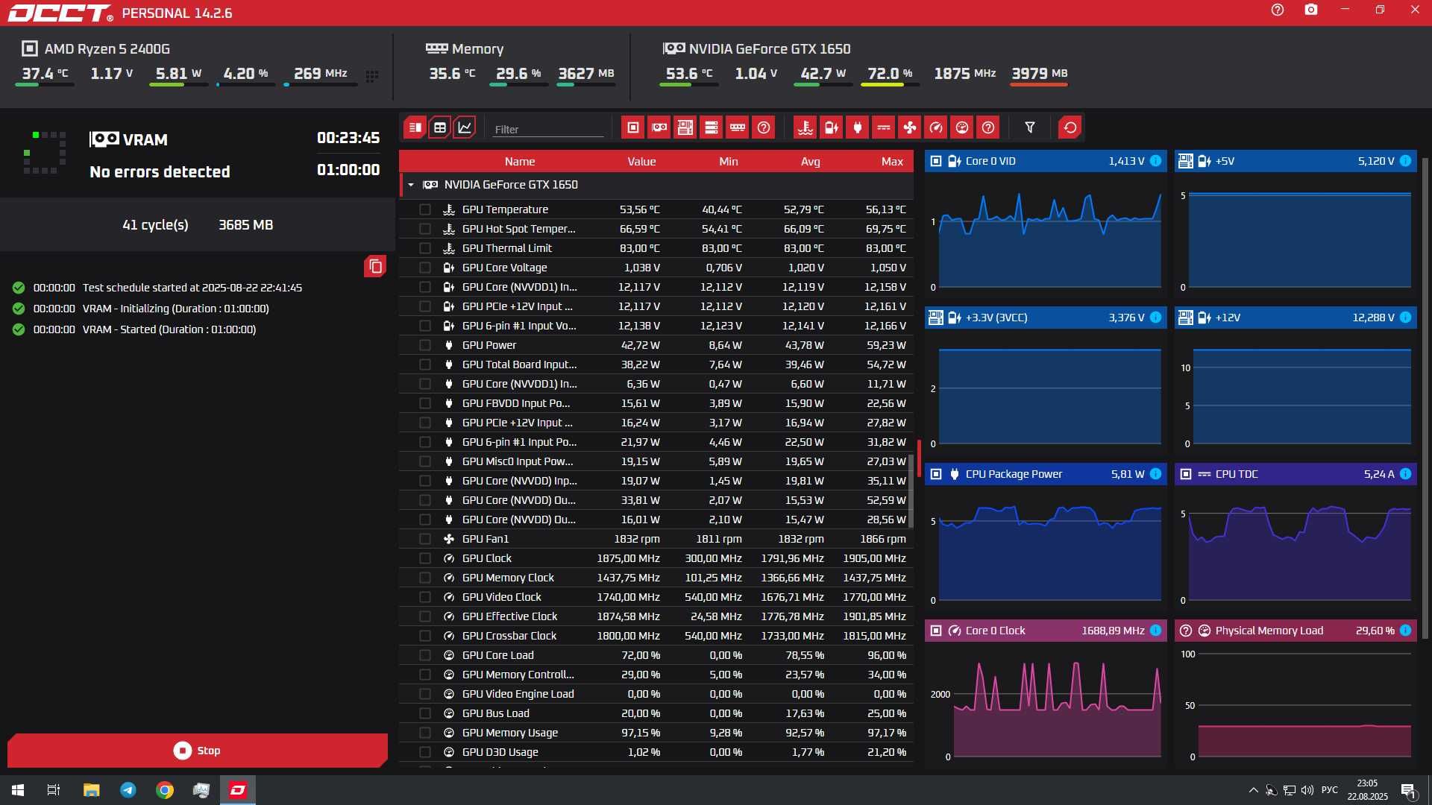
Task: Sort by Min column header
Action: [x=729, y=162]
